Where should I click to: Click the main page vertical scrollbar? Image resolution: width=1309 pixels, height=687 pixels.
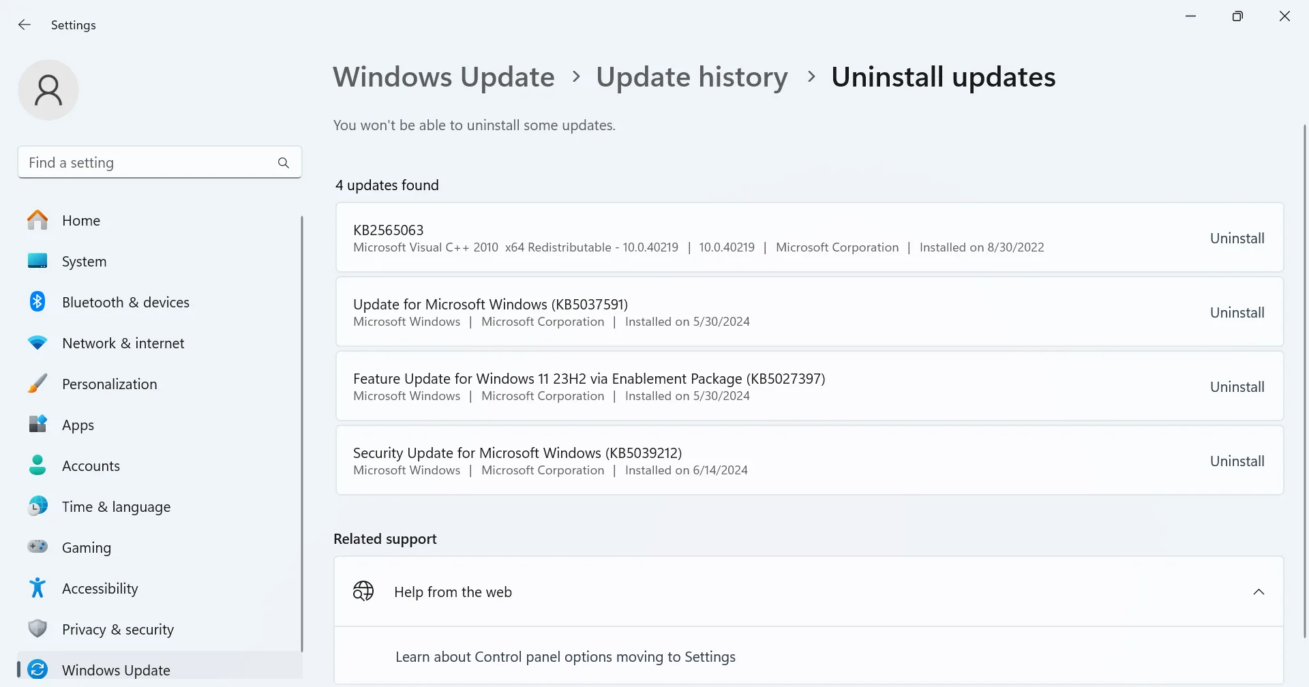tap(1304, 382)
